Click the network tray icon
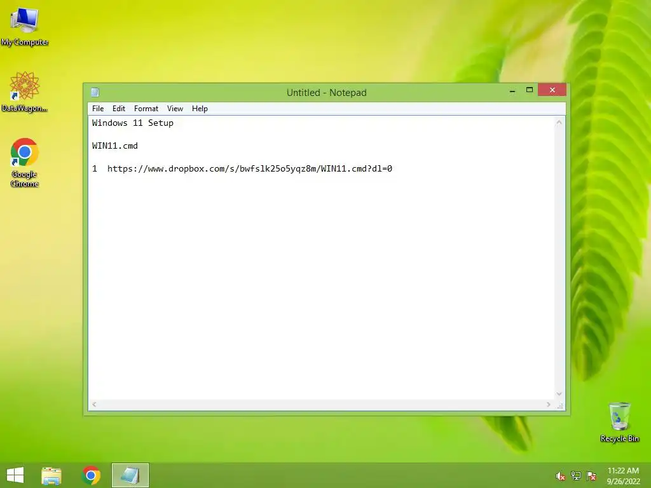Viewport: 651px width, 488px height. (576, 476)
